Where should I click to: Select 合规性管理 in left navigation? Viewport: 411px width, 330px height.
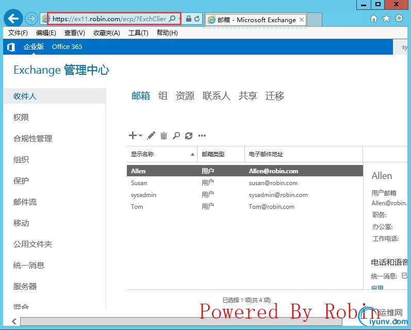tap(33, 138)
